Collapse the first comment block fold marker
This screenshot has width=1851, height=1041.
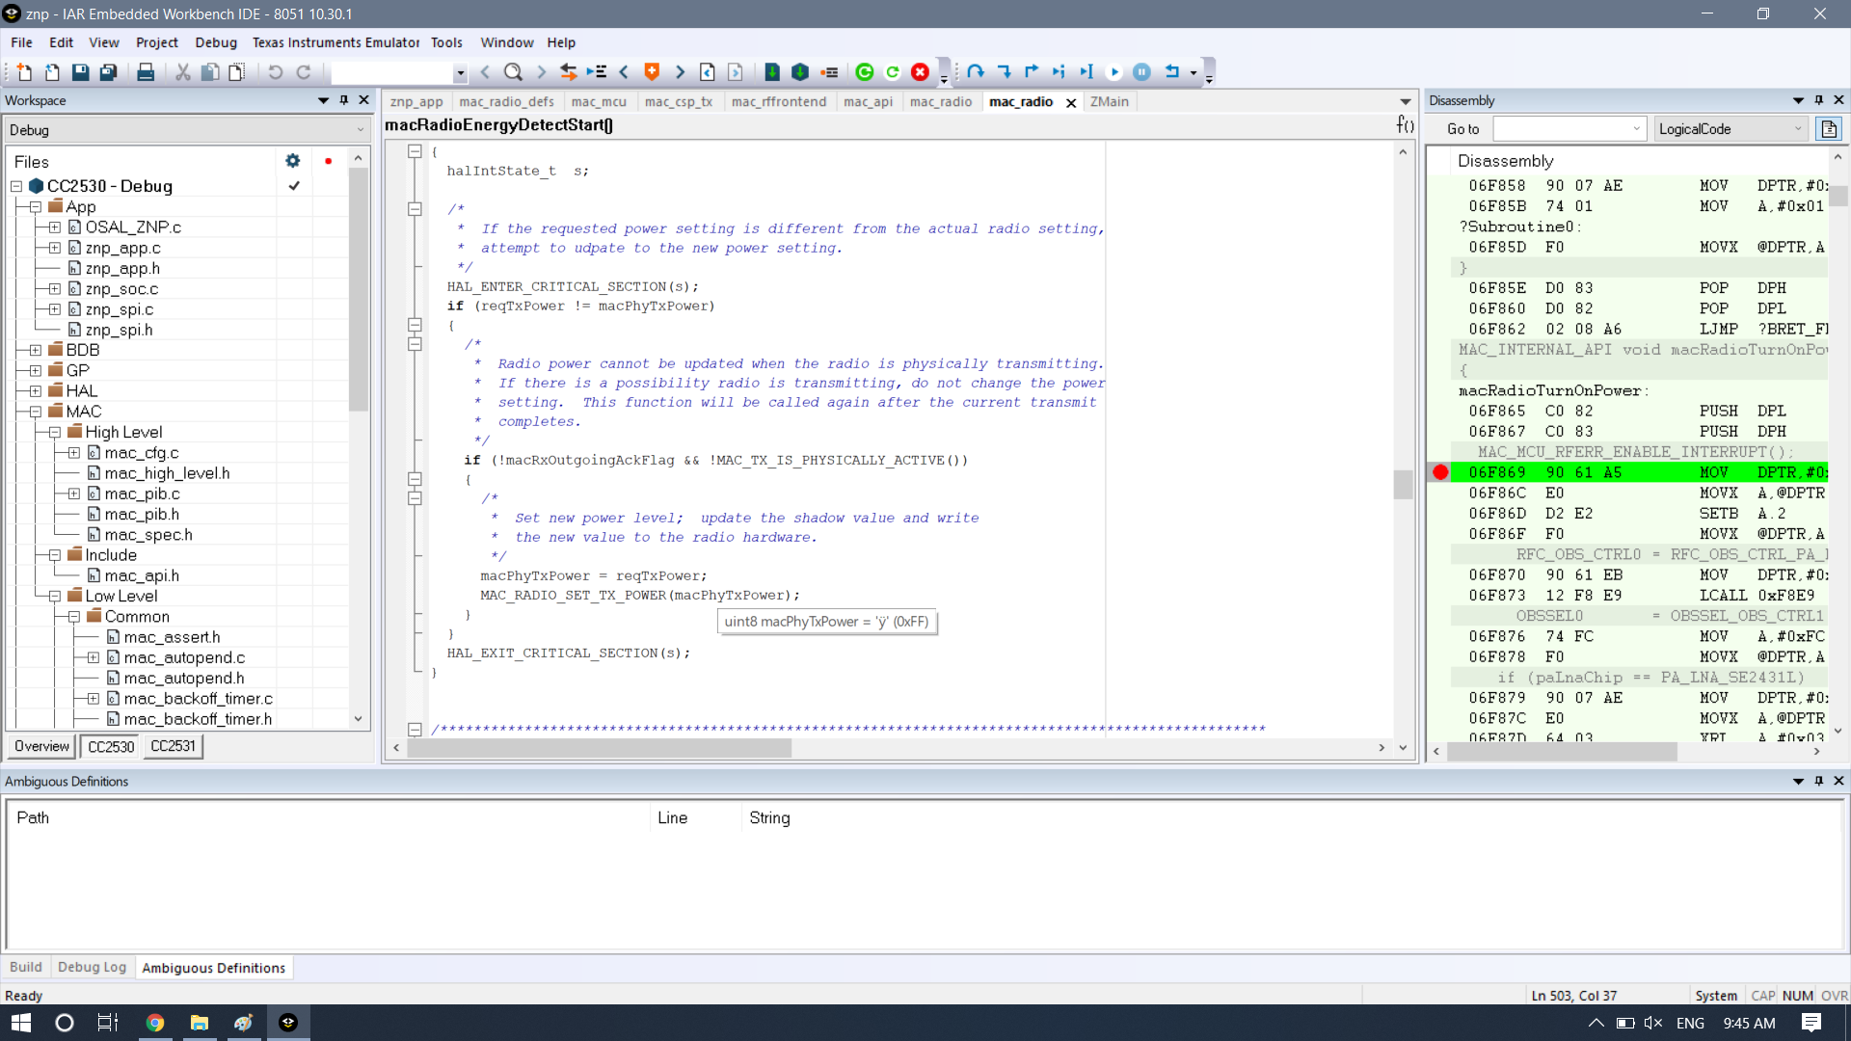[415, 209]
